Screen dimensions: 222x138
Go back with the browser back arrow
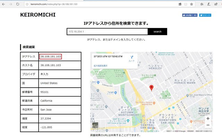pyautogui.click(x=3, y=4)
